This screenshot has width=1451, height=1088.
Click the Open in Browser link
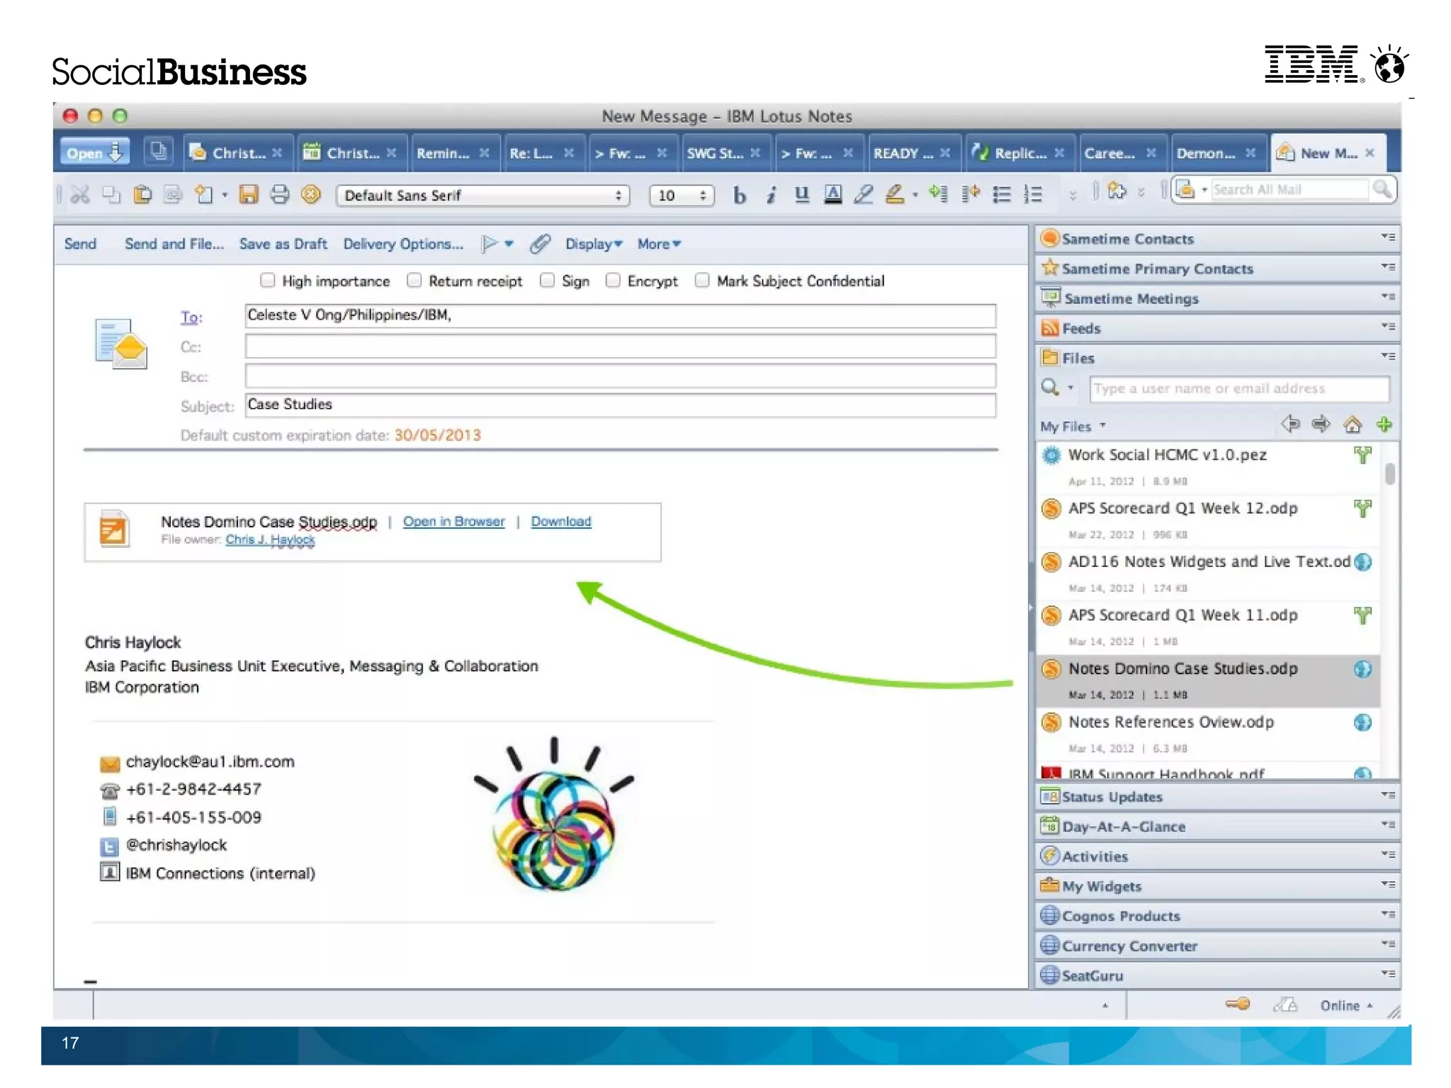tap(453, 522)
